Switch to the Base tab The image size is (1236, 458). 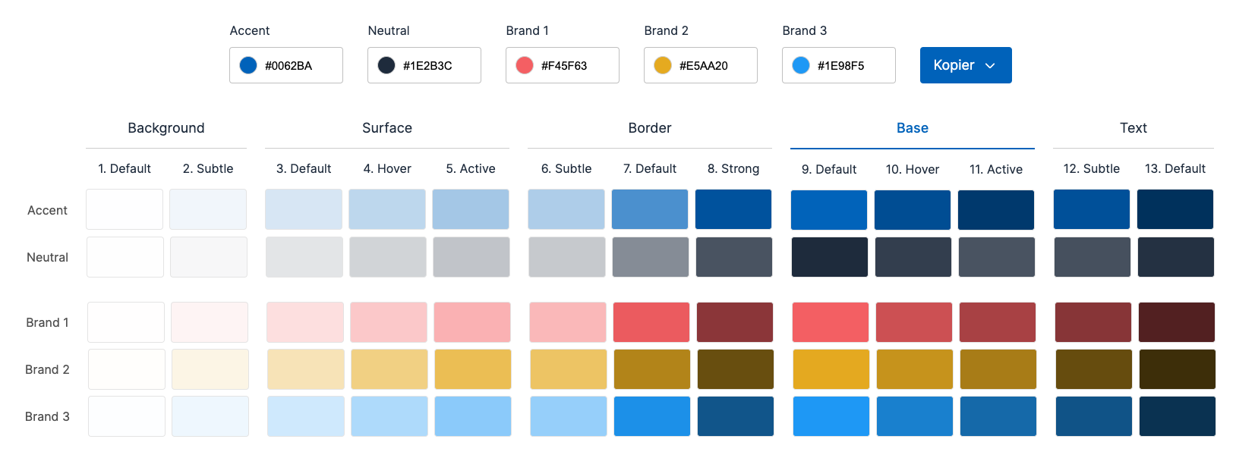click(912, 128)
